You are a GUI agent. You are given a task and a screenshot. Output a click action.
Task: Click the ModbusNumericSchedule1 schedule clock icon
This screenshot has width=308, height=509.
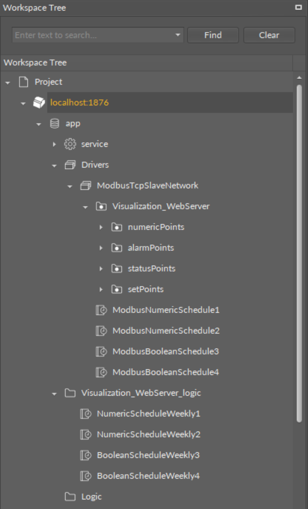pos(101,310)
